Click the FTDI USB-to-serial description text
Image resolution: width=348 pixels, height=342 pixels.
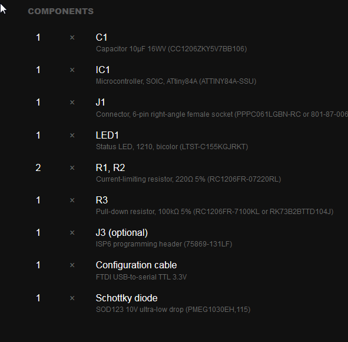(141, 277)
